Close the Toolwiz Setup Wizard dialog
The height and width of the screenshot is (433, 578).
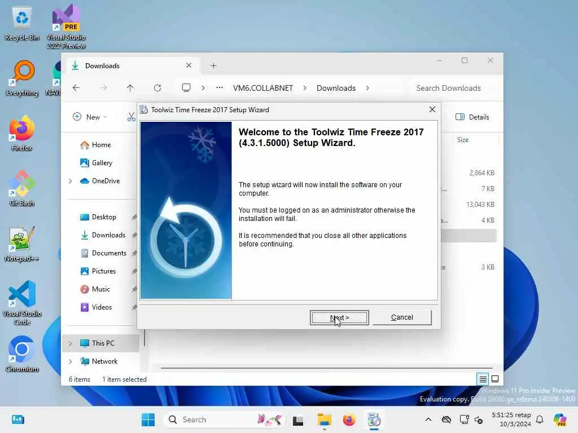click(432, 109)
